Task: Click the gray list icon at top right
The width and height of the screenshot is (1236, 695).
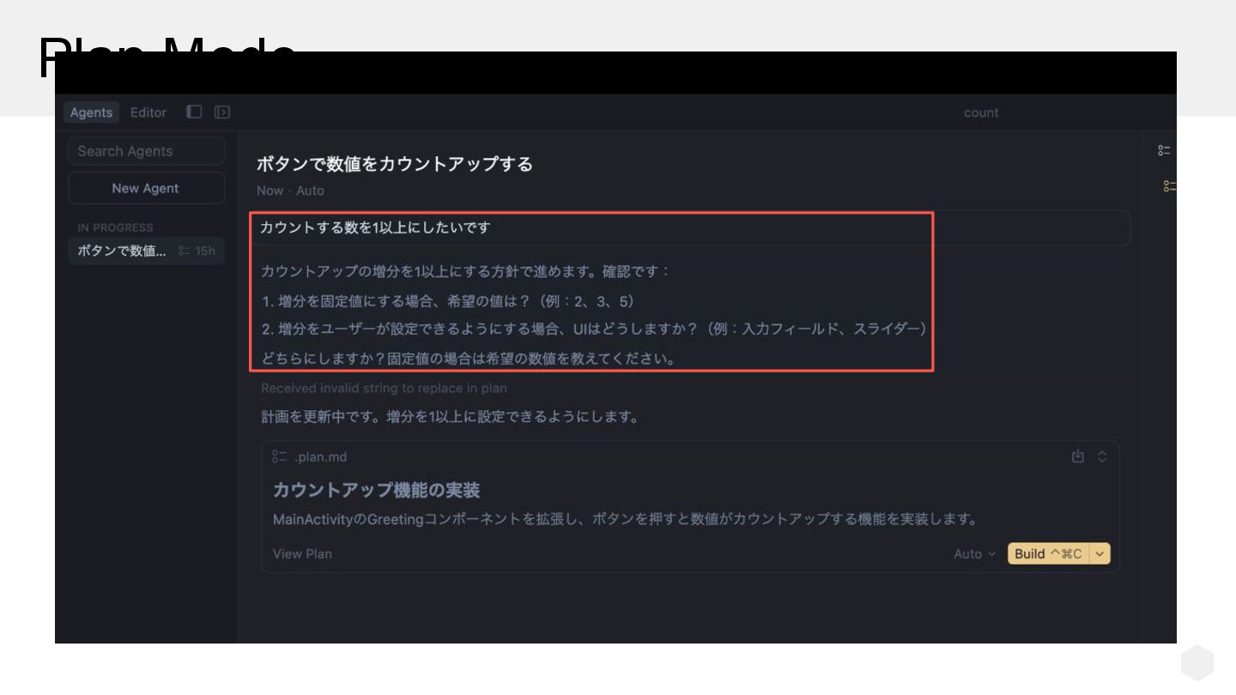Action: point(1165,151)
